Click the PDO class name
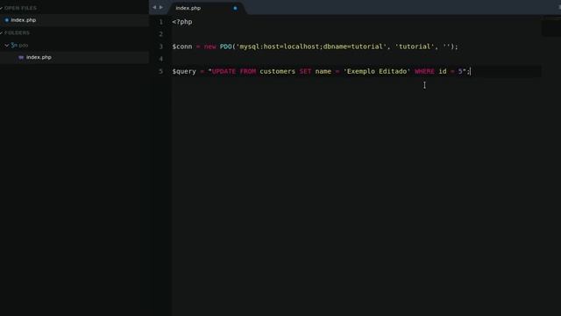This screenshot has width=561, height=316. 226,47
